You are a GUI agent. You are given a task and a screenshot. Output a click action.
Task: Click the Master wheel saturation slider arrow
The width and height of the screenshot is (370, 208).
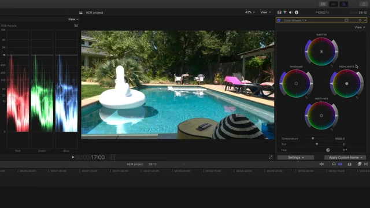point(306,51)
